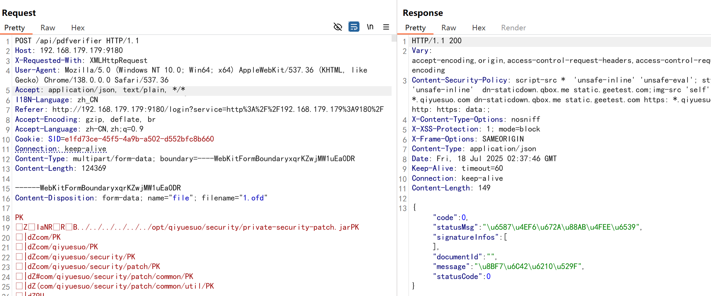
Task: Open the Response Render tab
Action: (x=513, y=28)
